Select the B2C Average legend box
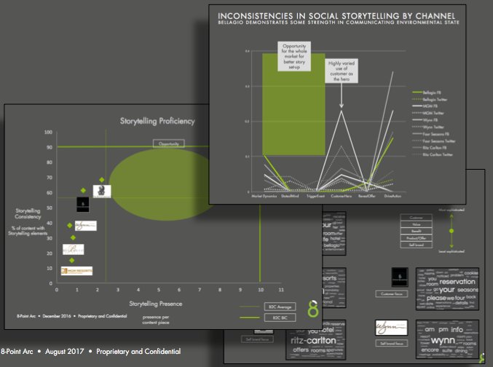 point(280,307)
